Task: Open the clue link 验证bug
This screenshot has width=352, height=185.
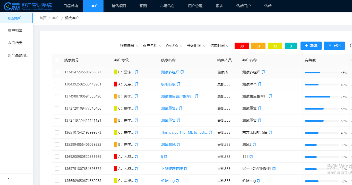Action: coord(168,181)
